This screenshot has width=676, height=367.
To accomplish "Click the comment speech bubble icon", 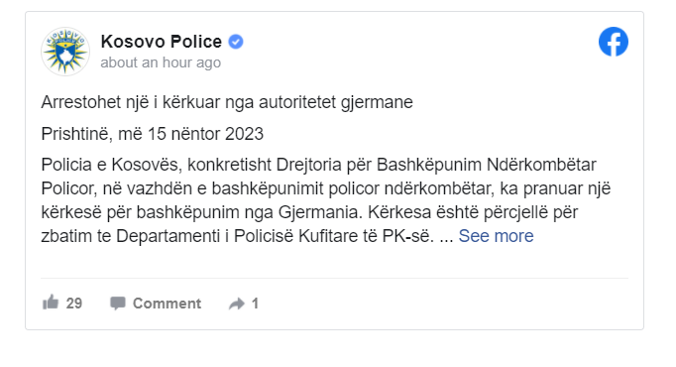I will pyautogui.click(x=118, y=304).
